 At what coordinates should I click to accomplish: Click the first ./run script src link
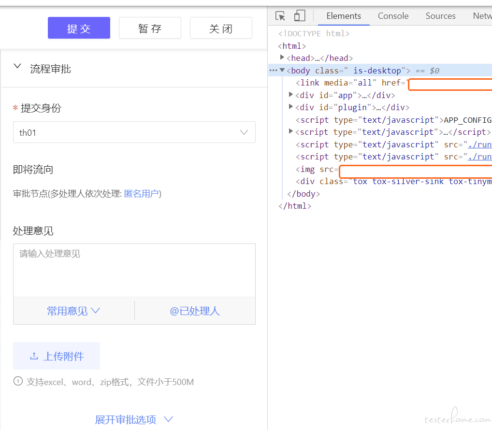479,144
